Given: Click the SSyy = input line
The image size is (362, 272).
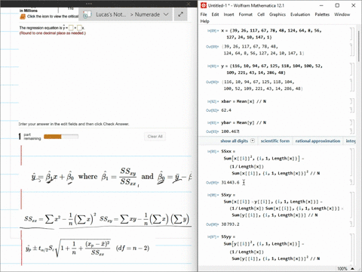Looking at the screenshot, I should pos(228,236).
